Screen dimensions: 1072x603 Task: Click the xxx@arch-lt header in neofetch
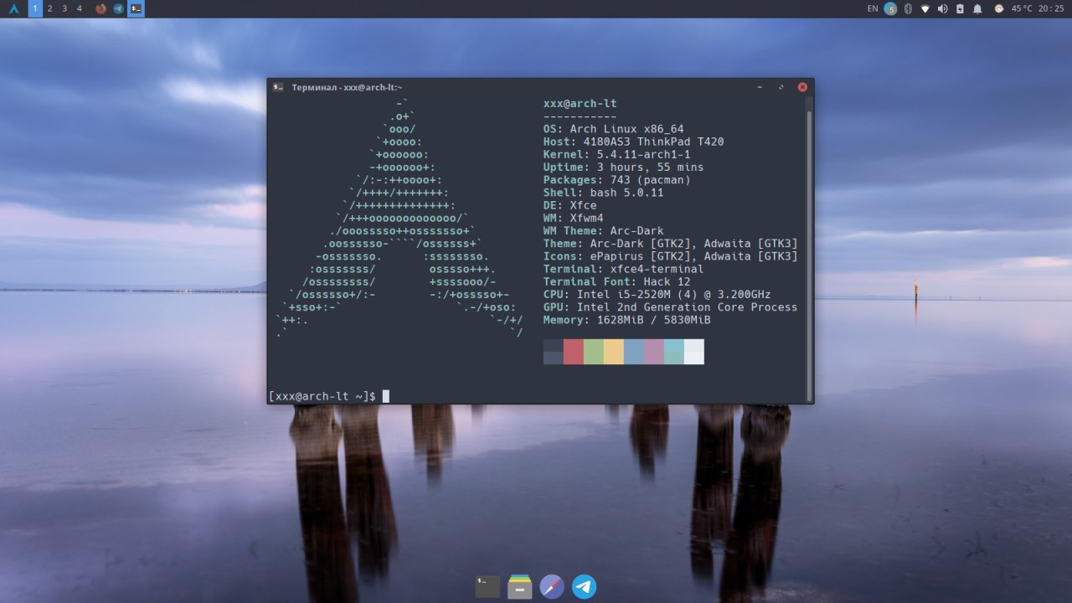click(580, 104)
